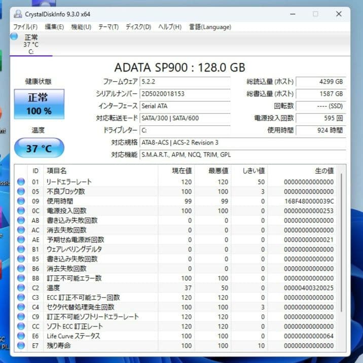Open the 機能(U) menu
This screenshot has height=363, width=363.
coord(81,27)
